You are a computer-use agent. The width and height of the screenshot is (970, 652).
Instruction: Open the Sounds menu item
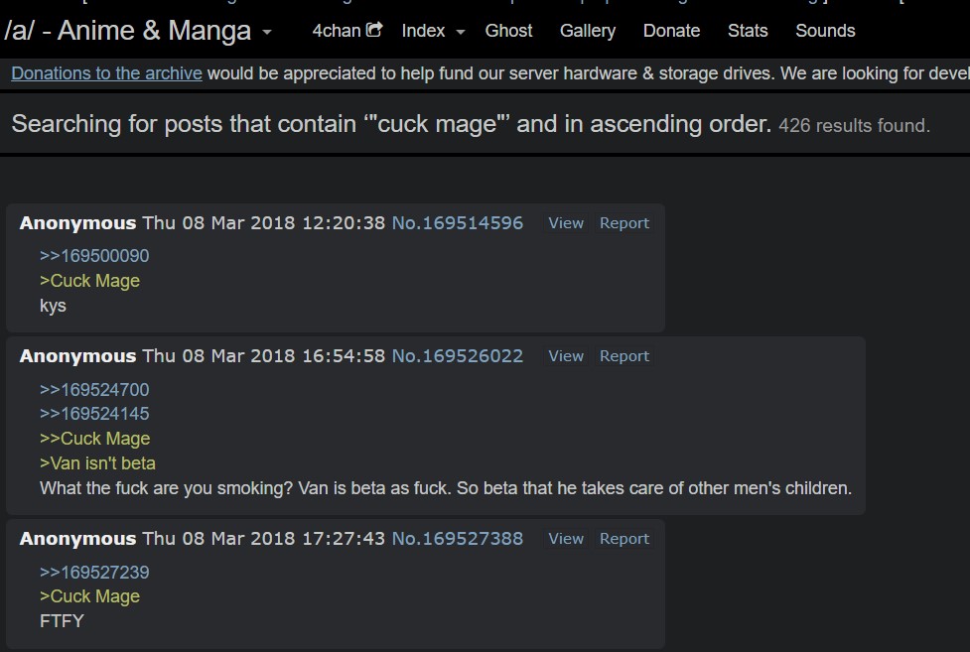coord(825,31)
